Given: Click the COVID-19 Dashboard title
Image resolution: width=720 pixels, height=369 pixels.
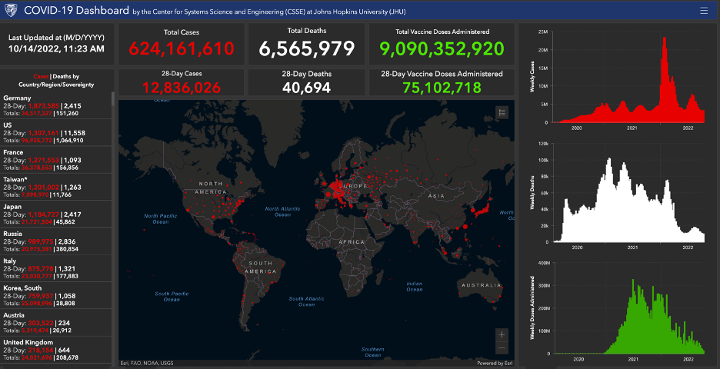Looking at the screenshot, I should (76, 10).
